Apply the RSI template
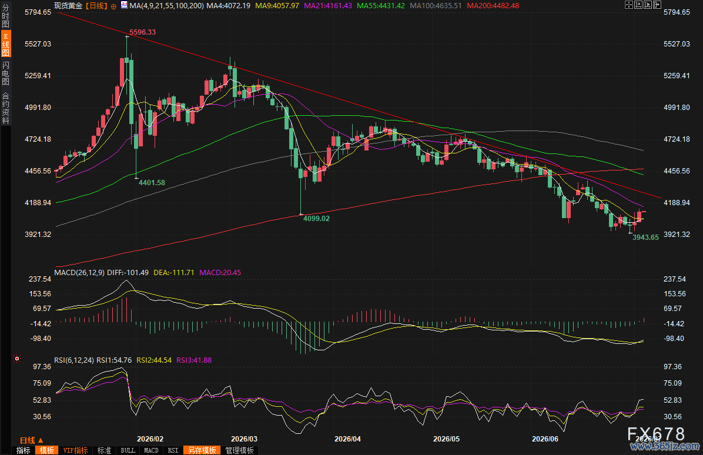This screenshot has height=455, width=703. (x=173, y=450)
